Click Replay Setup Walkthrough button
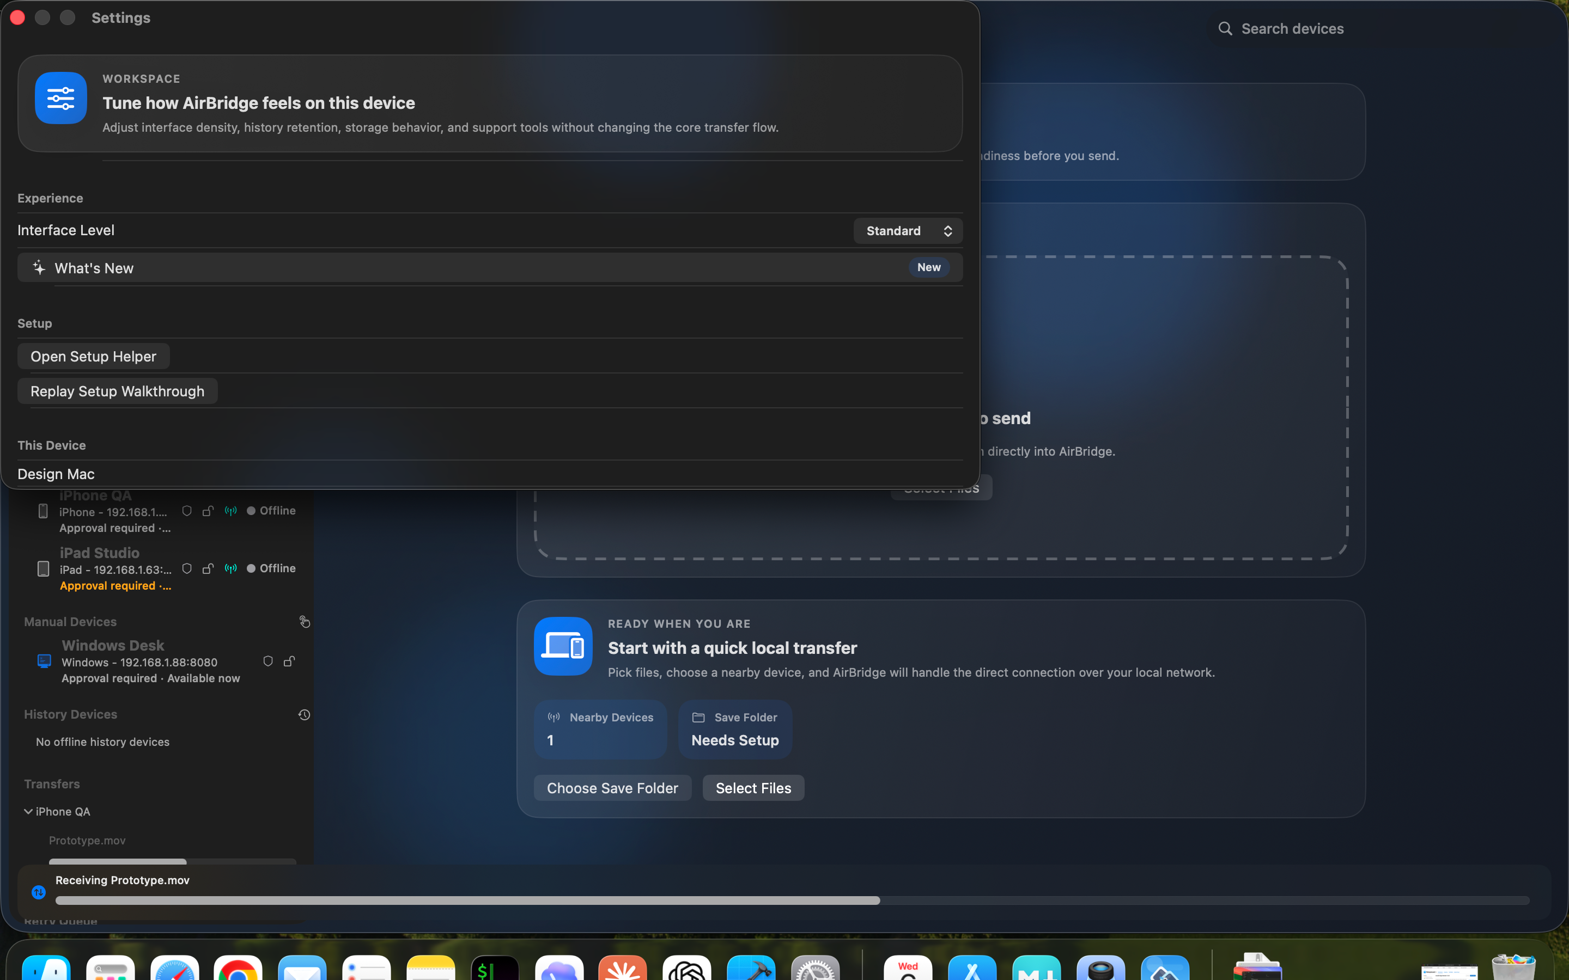The width and height of the screenshot is (1569, 980). point(117,391)
